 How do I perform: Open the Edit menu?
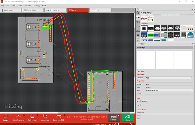pos(8,6)
